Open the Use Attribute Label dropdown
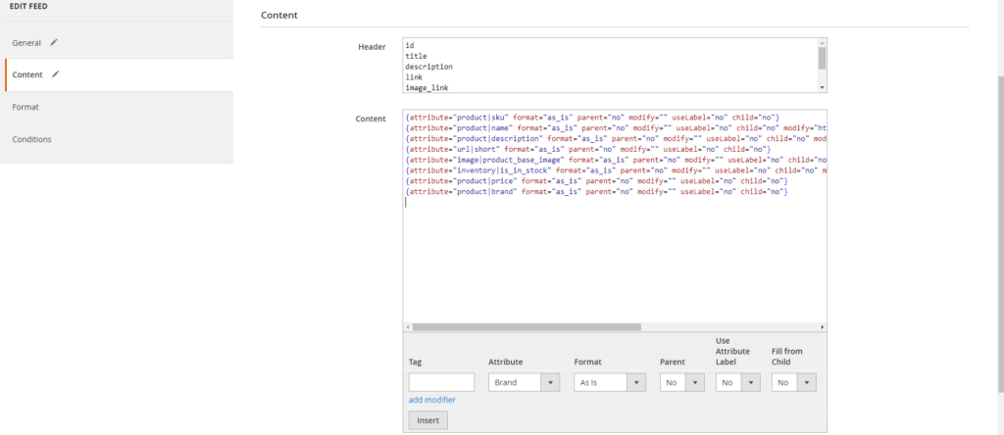 click(737, 383)
